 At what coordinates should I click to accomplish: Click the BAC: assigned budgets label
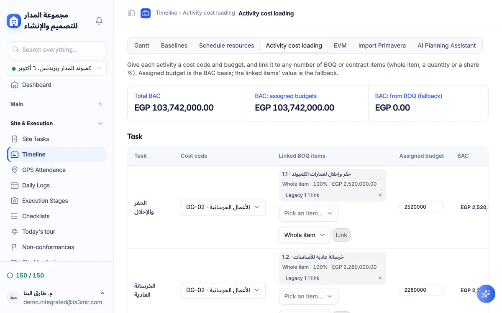286,96
